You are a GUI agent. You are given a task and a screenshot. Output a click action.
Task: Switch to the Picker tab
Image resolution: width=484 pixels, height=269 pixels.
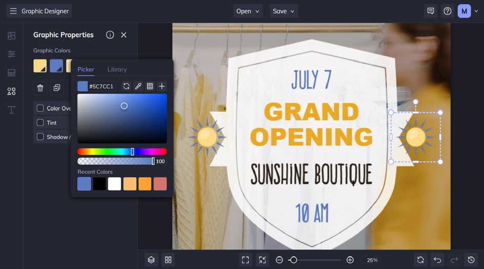point(86,69)
